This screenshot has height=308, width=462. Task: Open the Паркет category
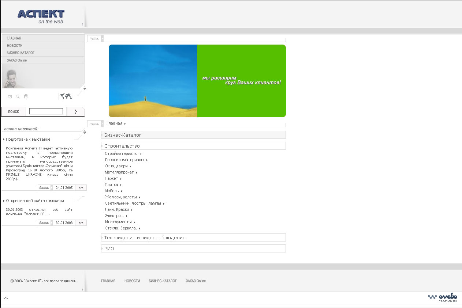112,179
